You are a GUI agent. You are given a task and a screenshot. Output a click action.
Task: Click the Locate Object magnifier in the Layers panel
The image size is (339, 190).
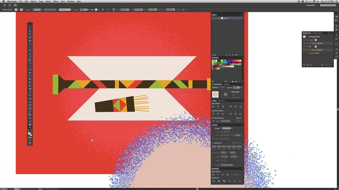(226, 55)
